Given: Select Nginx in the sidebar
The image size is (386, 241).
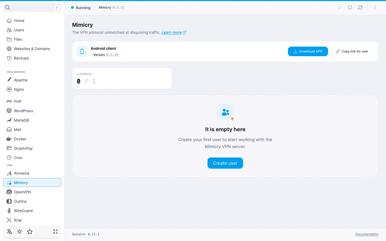Looking at the screenshot, I should tap(32, 89).
